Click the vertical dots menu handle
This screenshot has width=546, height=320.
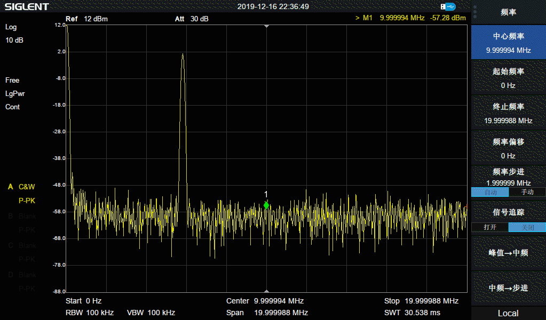pos(474,12)
